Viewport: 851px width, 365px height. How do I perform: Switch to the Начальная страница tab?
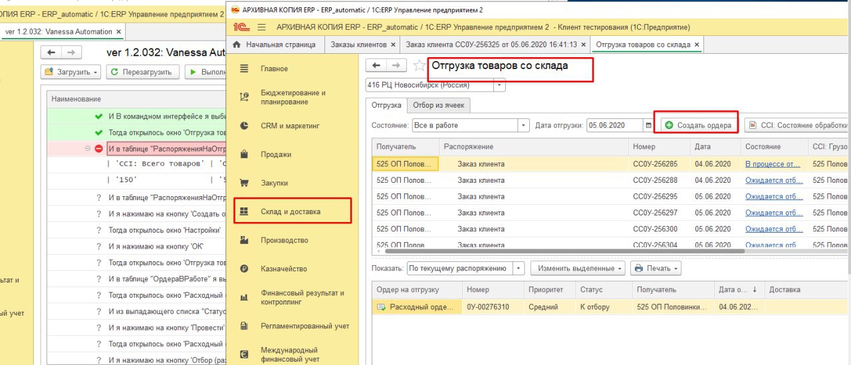click(274, 45)
